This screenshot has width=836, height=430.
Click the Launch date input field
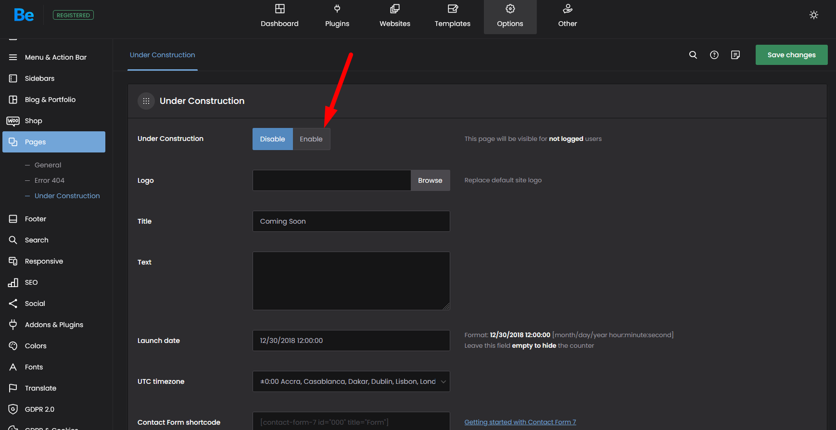351,341
